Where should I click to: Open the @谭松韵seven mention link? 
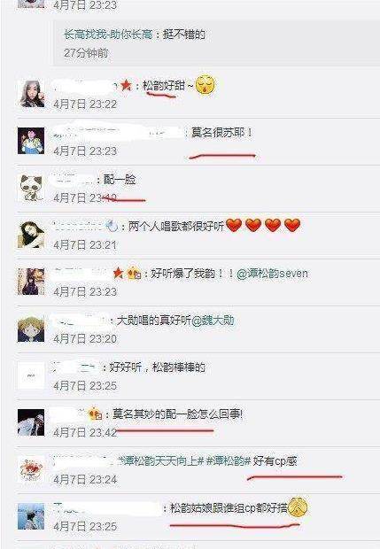coord(273,274)
